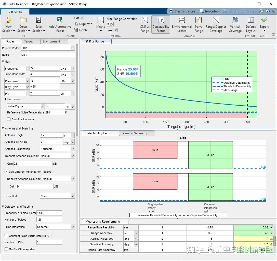The image size is (277, 261).
Task: Open the CNR vs Range analysis
Action: pos(144,25)
